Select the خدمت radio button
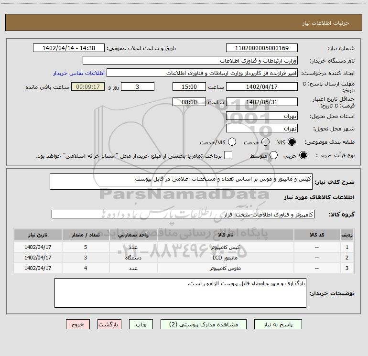 tap(265, 142)
